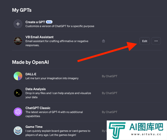Click By ChatGPT label beside DALL·E
Viewport: 167px width, 140px height.
[x=109, y=76]
